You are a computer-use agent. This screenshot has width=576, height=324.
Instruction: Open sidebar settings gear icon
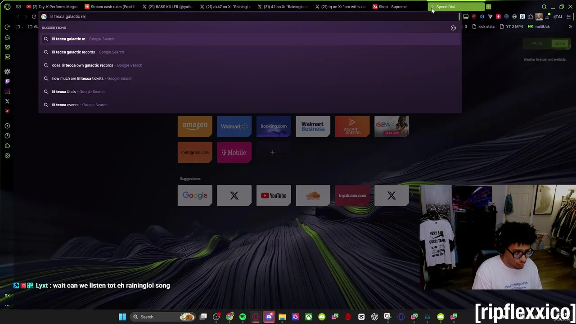[7, 156]
